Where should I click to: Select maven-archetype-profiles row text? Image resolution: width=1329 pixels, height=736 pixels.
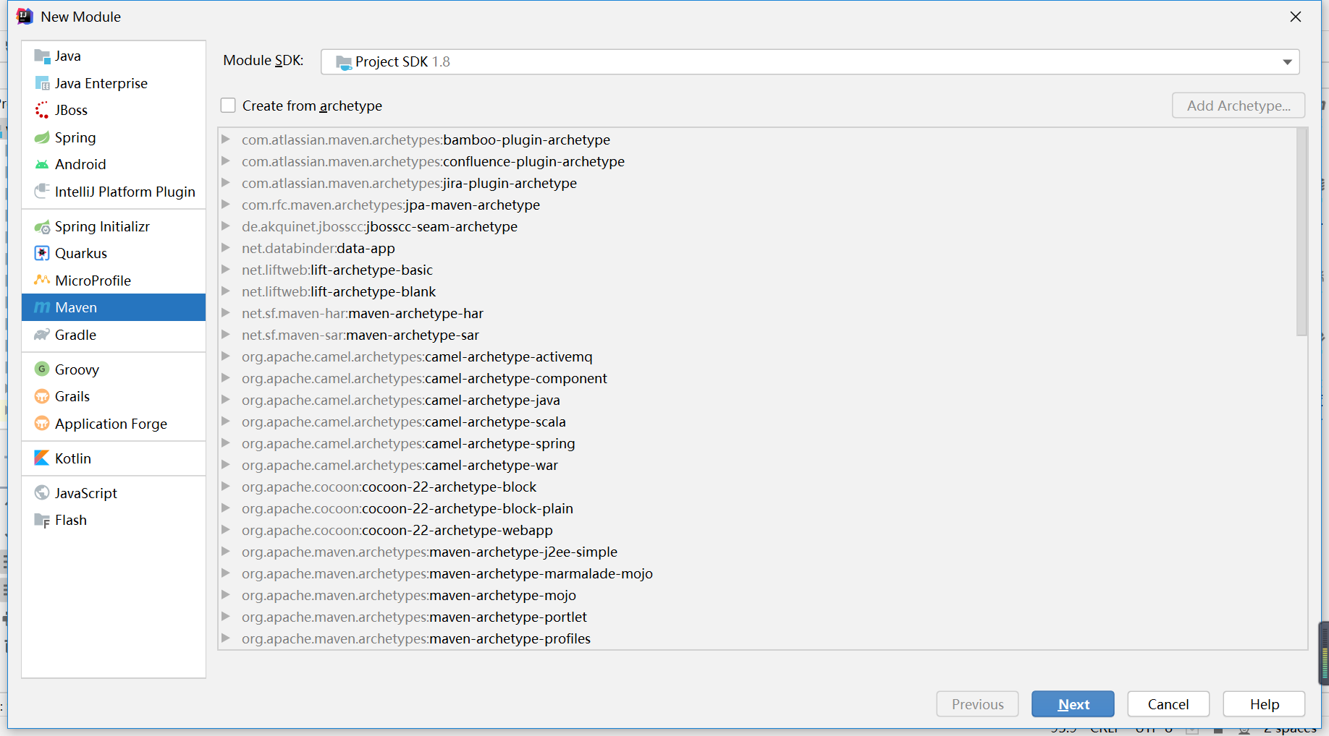[416, 638]
